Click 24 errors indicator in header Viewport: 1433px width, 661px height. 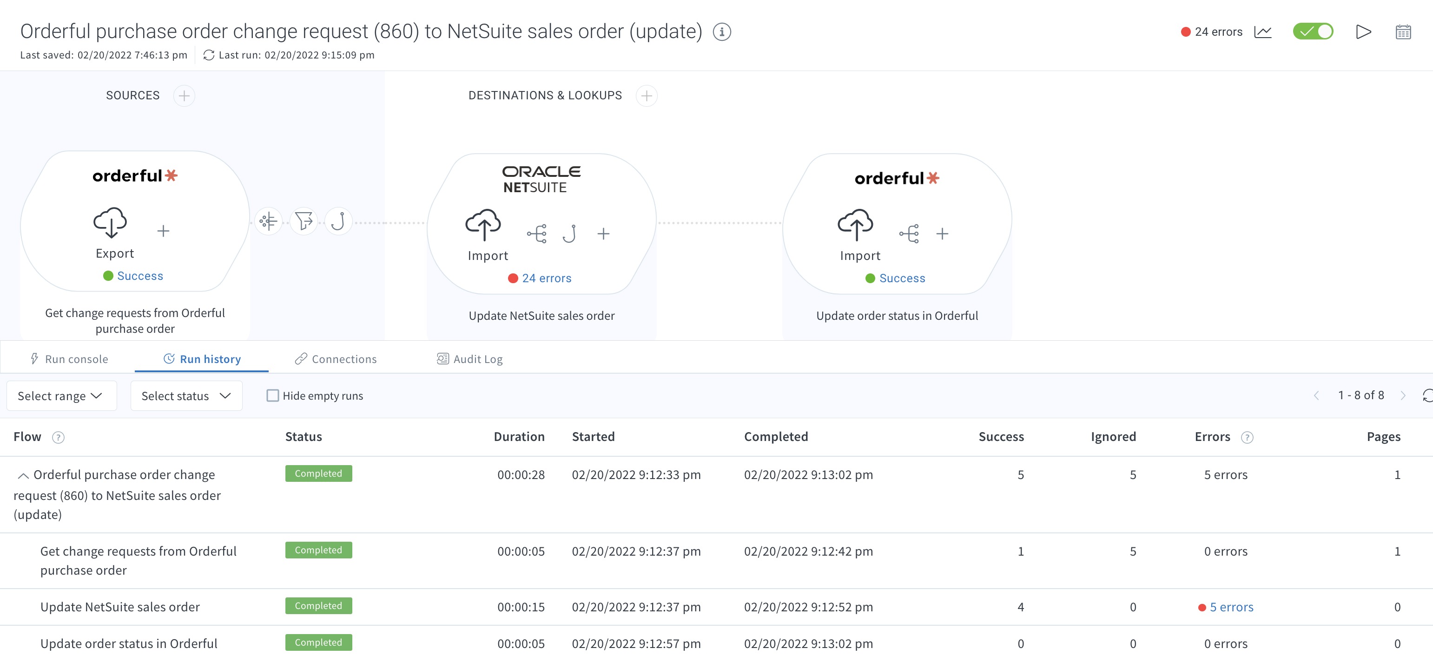point(1212,32)
